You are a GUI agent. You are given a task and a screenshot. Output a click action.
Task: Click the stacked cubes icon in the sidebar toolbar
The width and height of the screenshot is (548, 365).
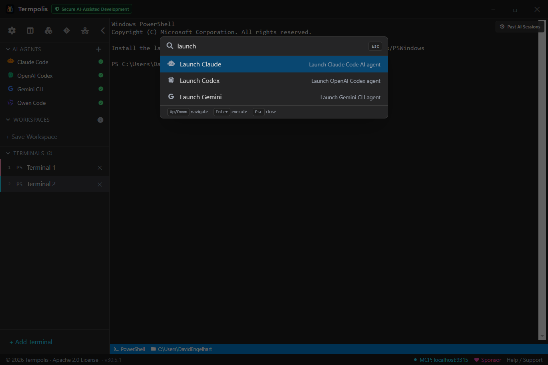[48, 30]
